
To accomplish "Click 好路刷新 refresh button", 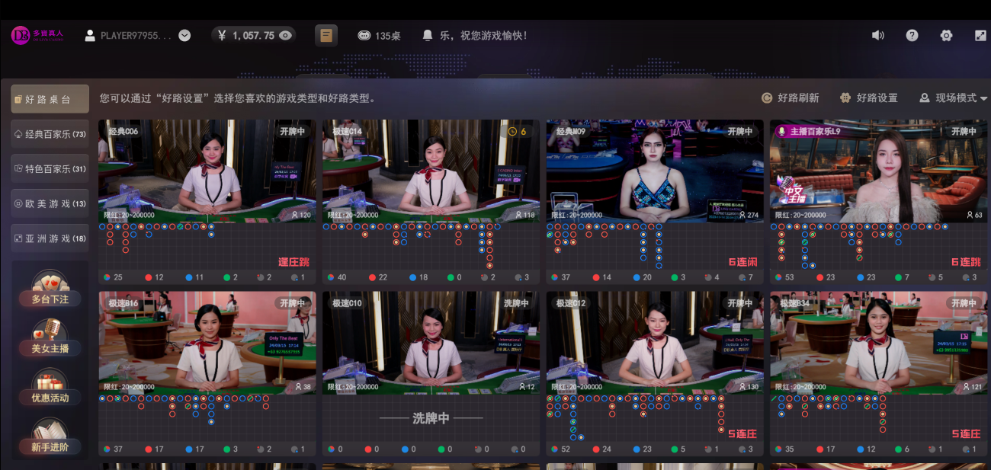I will [791, 98].
